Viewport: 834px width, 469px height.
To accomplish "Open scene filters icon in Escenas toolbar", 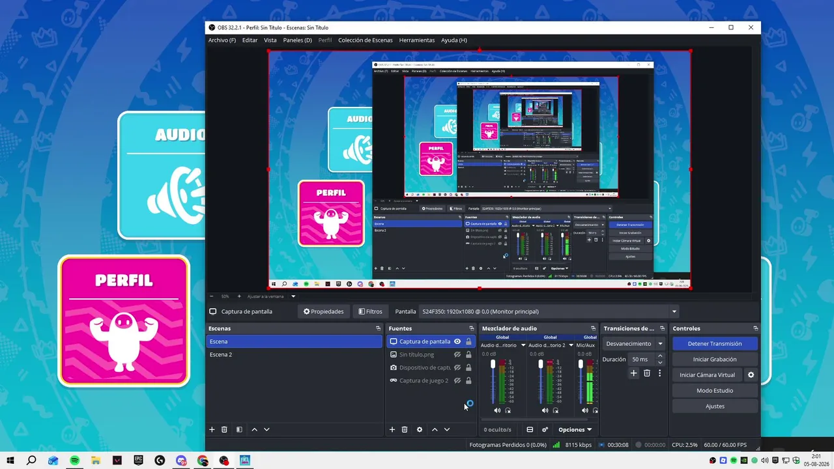I will (x=239, y=429).
